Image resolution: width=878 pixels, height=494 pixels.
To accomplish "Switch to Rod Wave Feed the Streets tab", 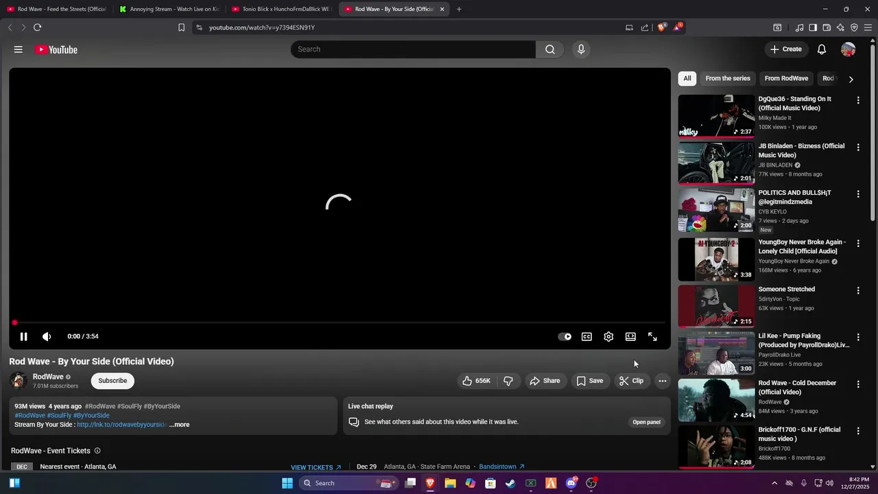I will pos(56,9).
